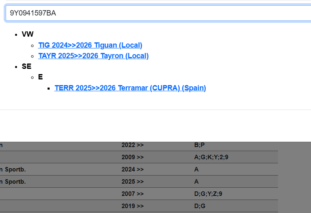This screenshot has height=213, width=311.
Task: Select the SE brand entry in results
Action: tap(26, 66)
